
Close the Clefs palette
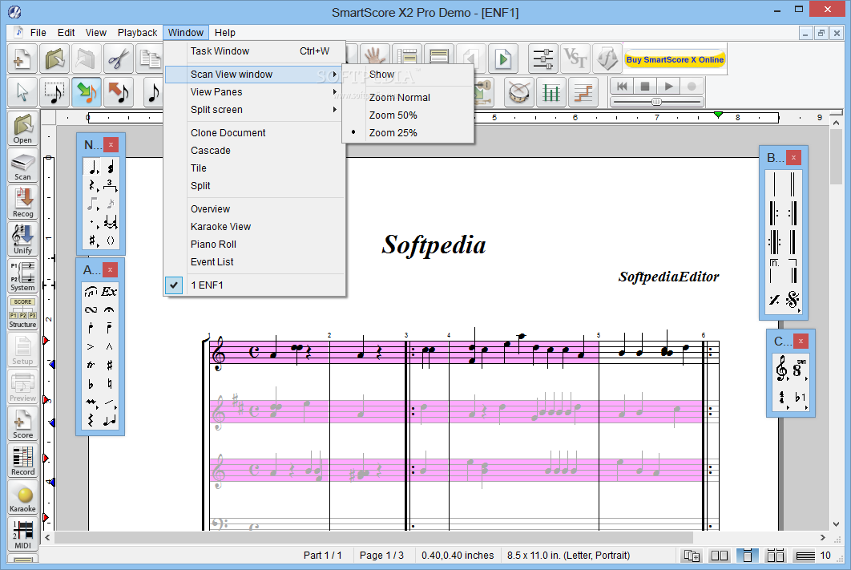point(801,341)
